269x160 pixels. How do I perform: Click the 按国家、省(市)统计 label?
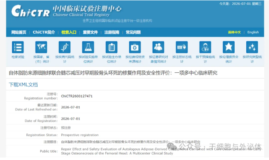(41, 59)
